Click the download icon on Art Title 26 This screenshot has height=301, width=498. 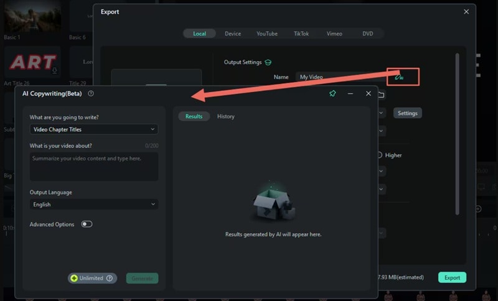click(x=55, y=70)
